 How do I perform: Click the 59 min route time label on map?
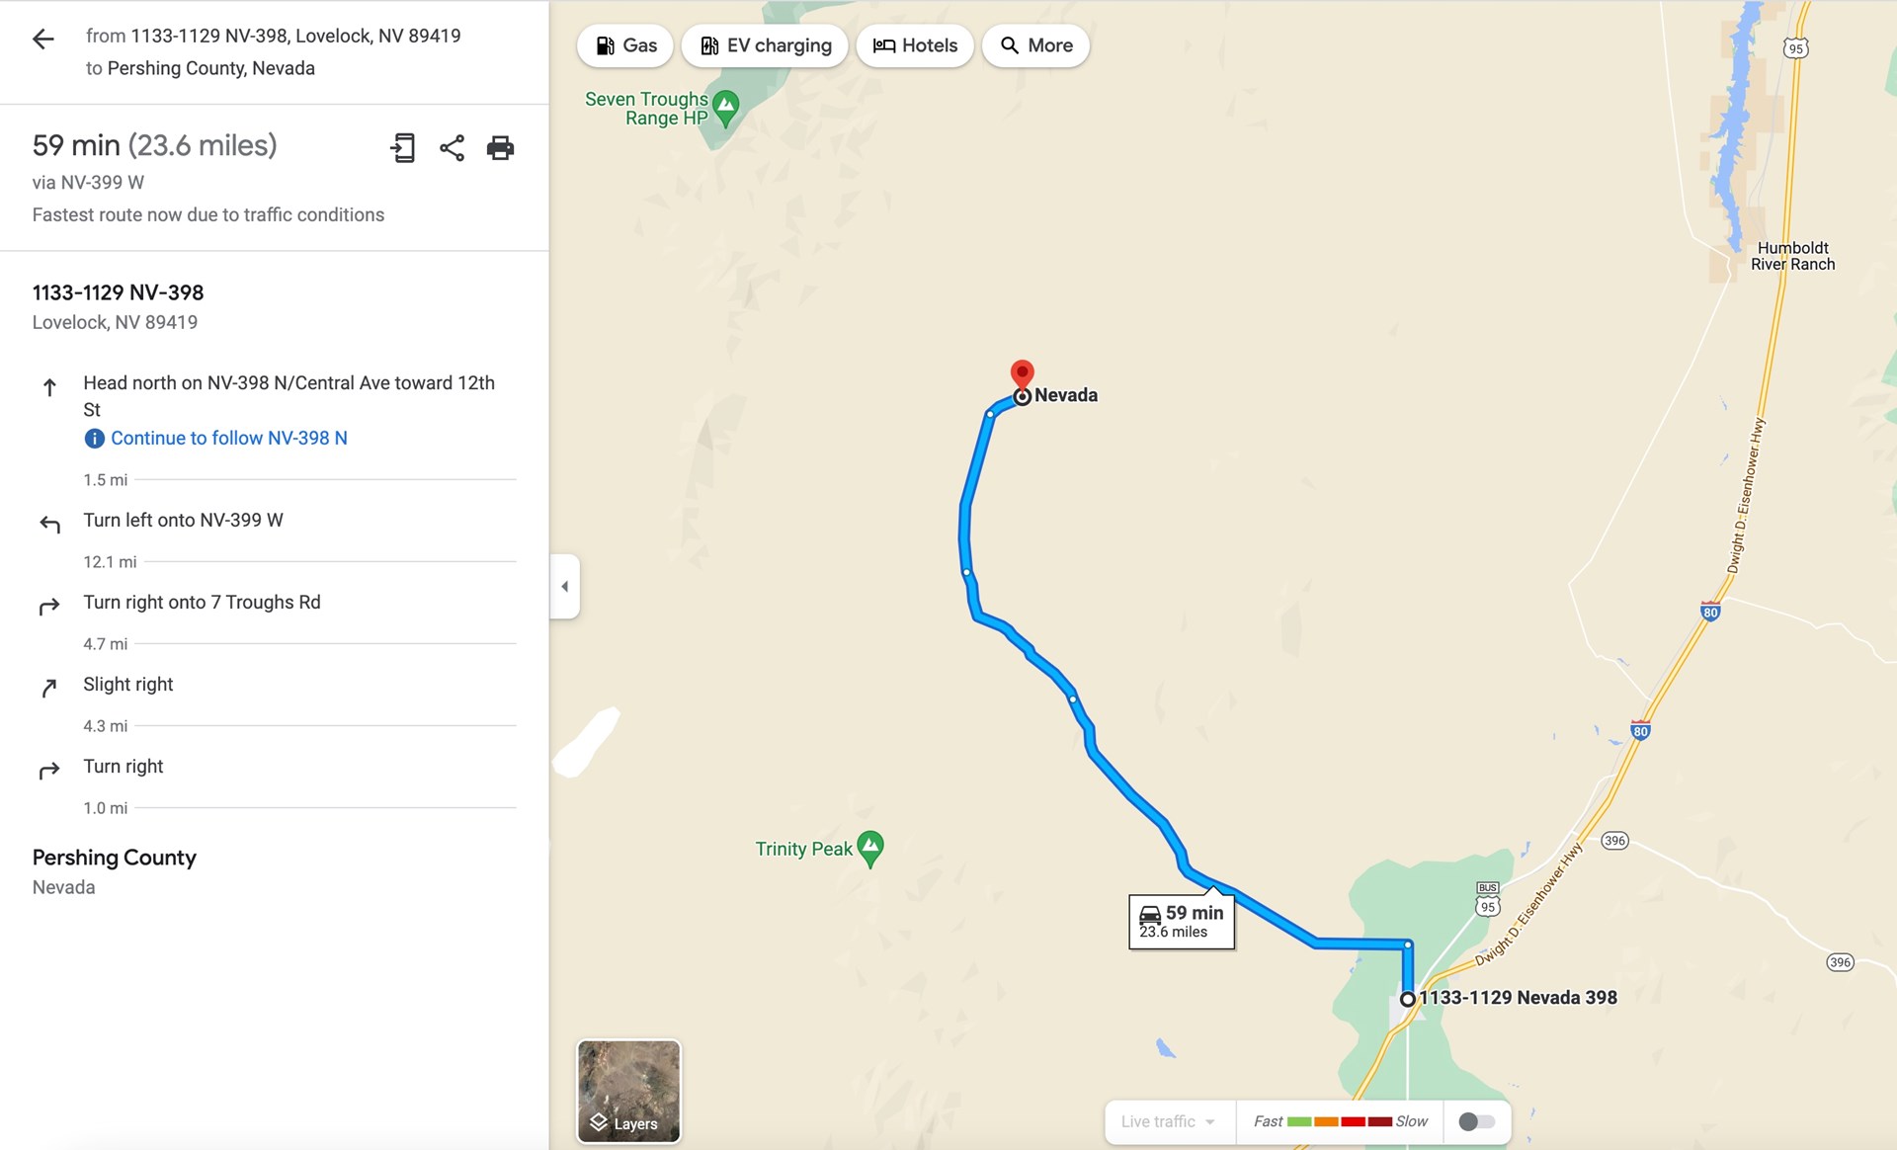click(x=1182, y=922)
